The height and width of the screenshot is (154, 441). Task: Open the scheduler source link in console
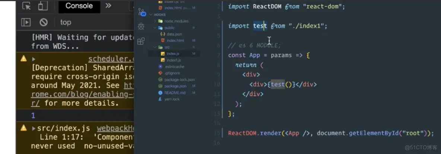pyautogui.click(x=111, y=59)
